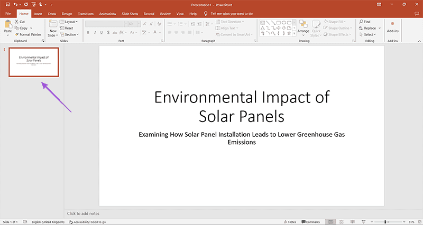
Task: Expand the Select dropdown in Editing group
Action: (369, 34)
